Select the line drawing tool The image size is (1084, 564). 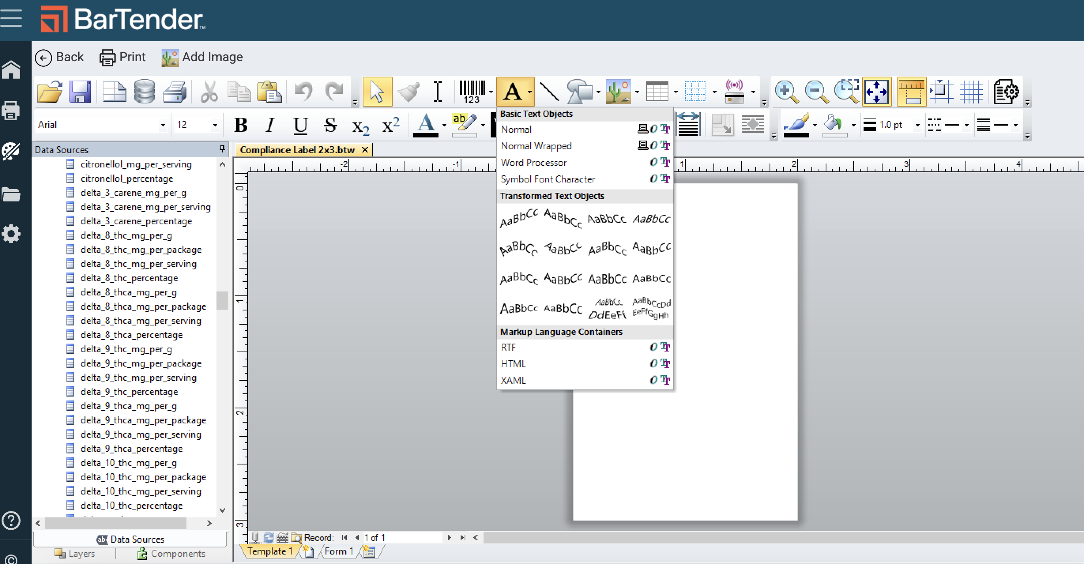pyautogui.click(x=549, y=92)
